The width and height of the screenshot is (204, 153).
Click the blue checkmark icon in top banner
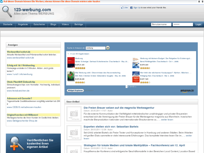pyautogui.click(x=1, y=2)
